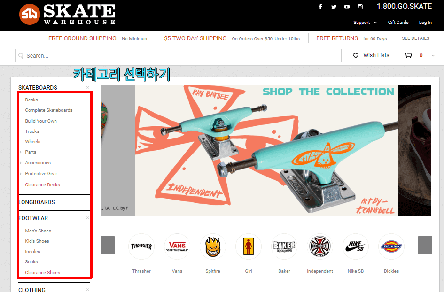Open the Skate Warehouse Facebook page
444x292 pixels.
[320, 7]
